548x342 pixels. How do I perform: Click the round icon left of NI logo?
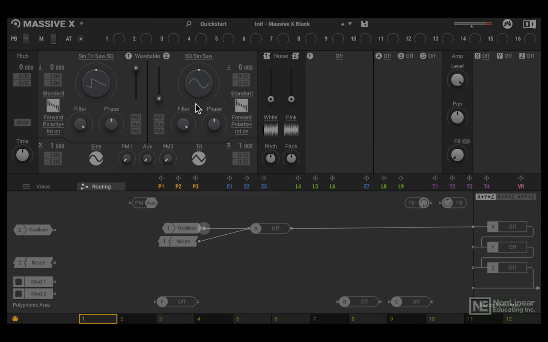coord(507,24)
